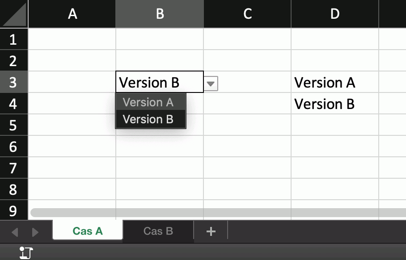Select column B header
This screenshot has width=406, height=260.
coord(160,14)
